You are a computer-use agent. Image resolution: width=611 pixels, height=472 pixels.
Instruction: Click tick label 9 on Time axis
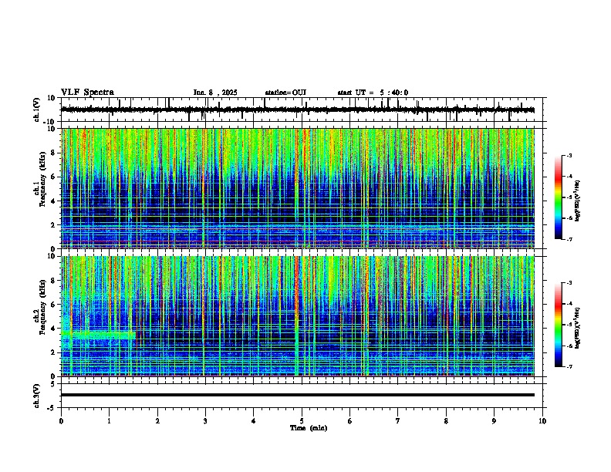click(494, 421)
